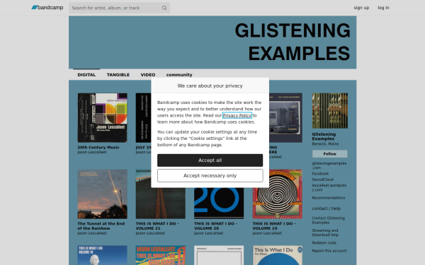Follow Glistening Examples

point(330,154)
